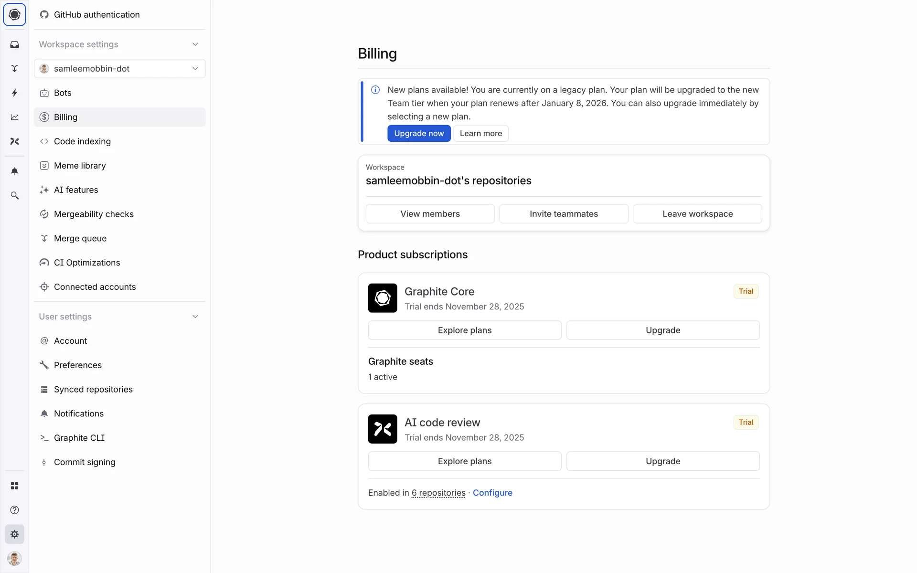Open Mergeability checks settings
Image resolution: width=917 pixels, height=573 pixels.
(94, 214)
